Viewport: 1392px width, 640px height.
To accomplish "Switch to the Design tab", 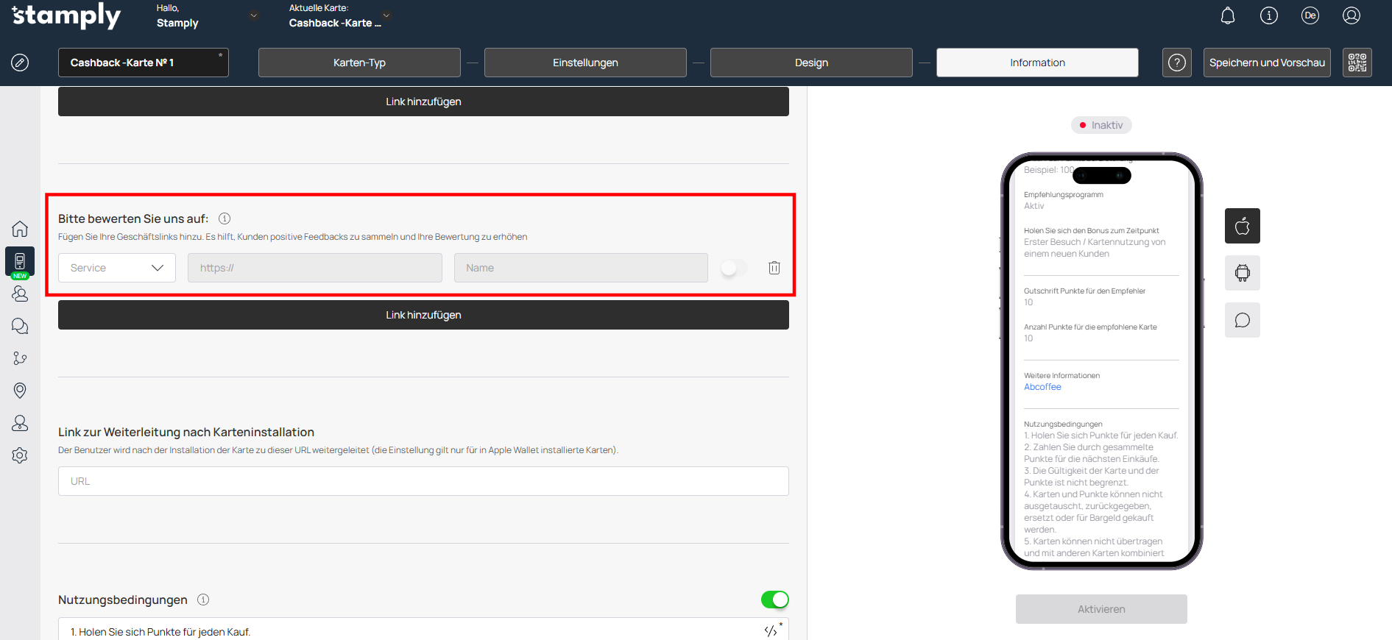I will point(810,63).
